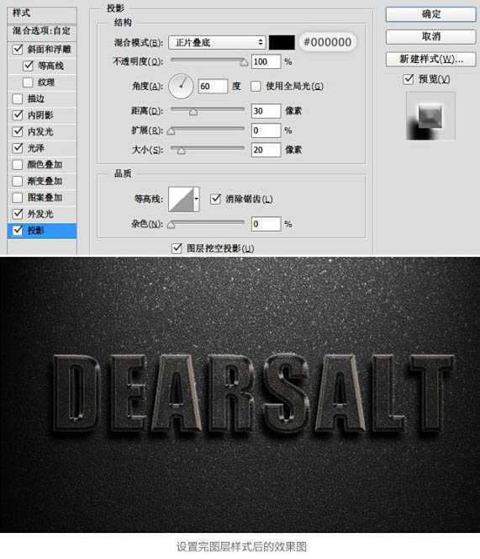Select the 样式 (Styles) list header
Viewport: 480px width, 559px height.
pyautogui.click(x=42, y=13)
